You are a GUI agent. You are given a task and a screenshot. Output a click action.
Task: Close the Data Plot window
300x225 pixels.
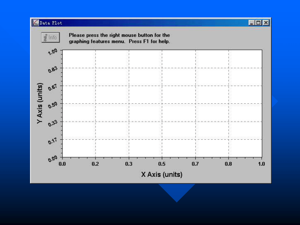coord(266,23)
